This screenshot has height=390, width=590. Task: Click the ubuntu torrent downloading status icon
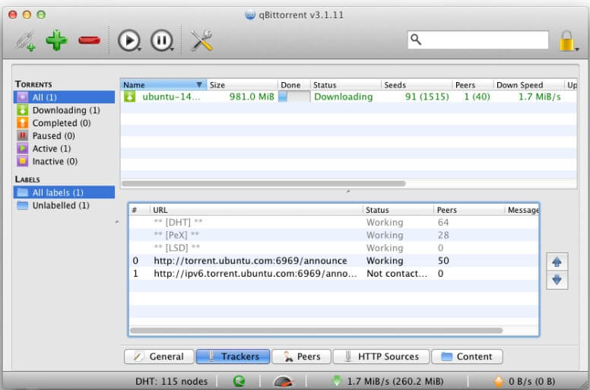129,97
